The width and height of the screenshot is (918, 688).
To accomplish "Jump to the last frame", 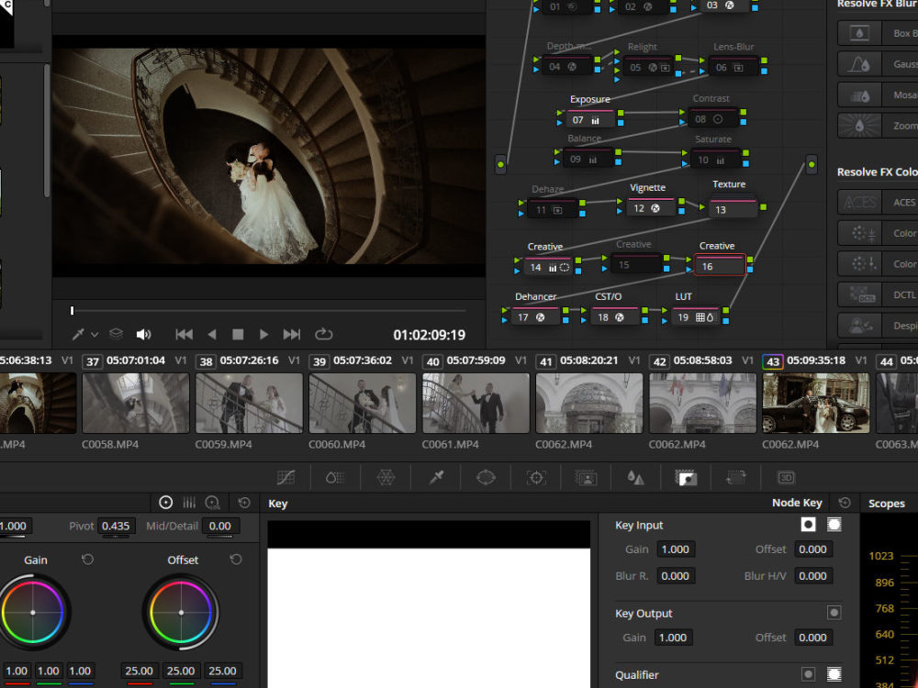I will click(x=292, y=334).
